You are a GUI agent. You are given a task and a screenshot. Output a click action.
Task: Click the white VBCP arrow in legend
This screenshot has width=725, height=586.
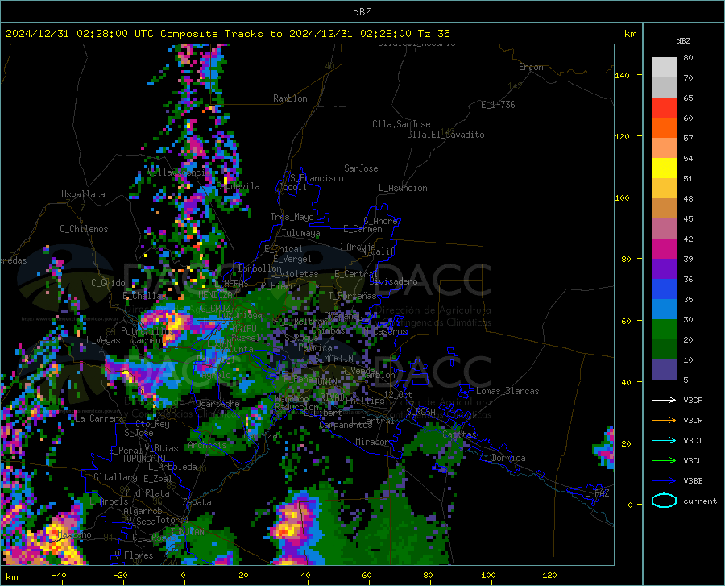pos(664,400)
